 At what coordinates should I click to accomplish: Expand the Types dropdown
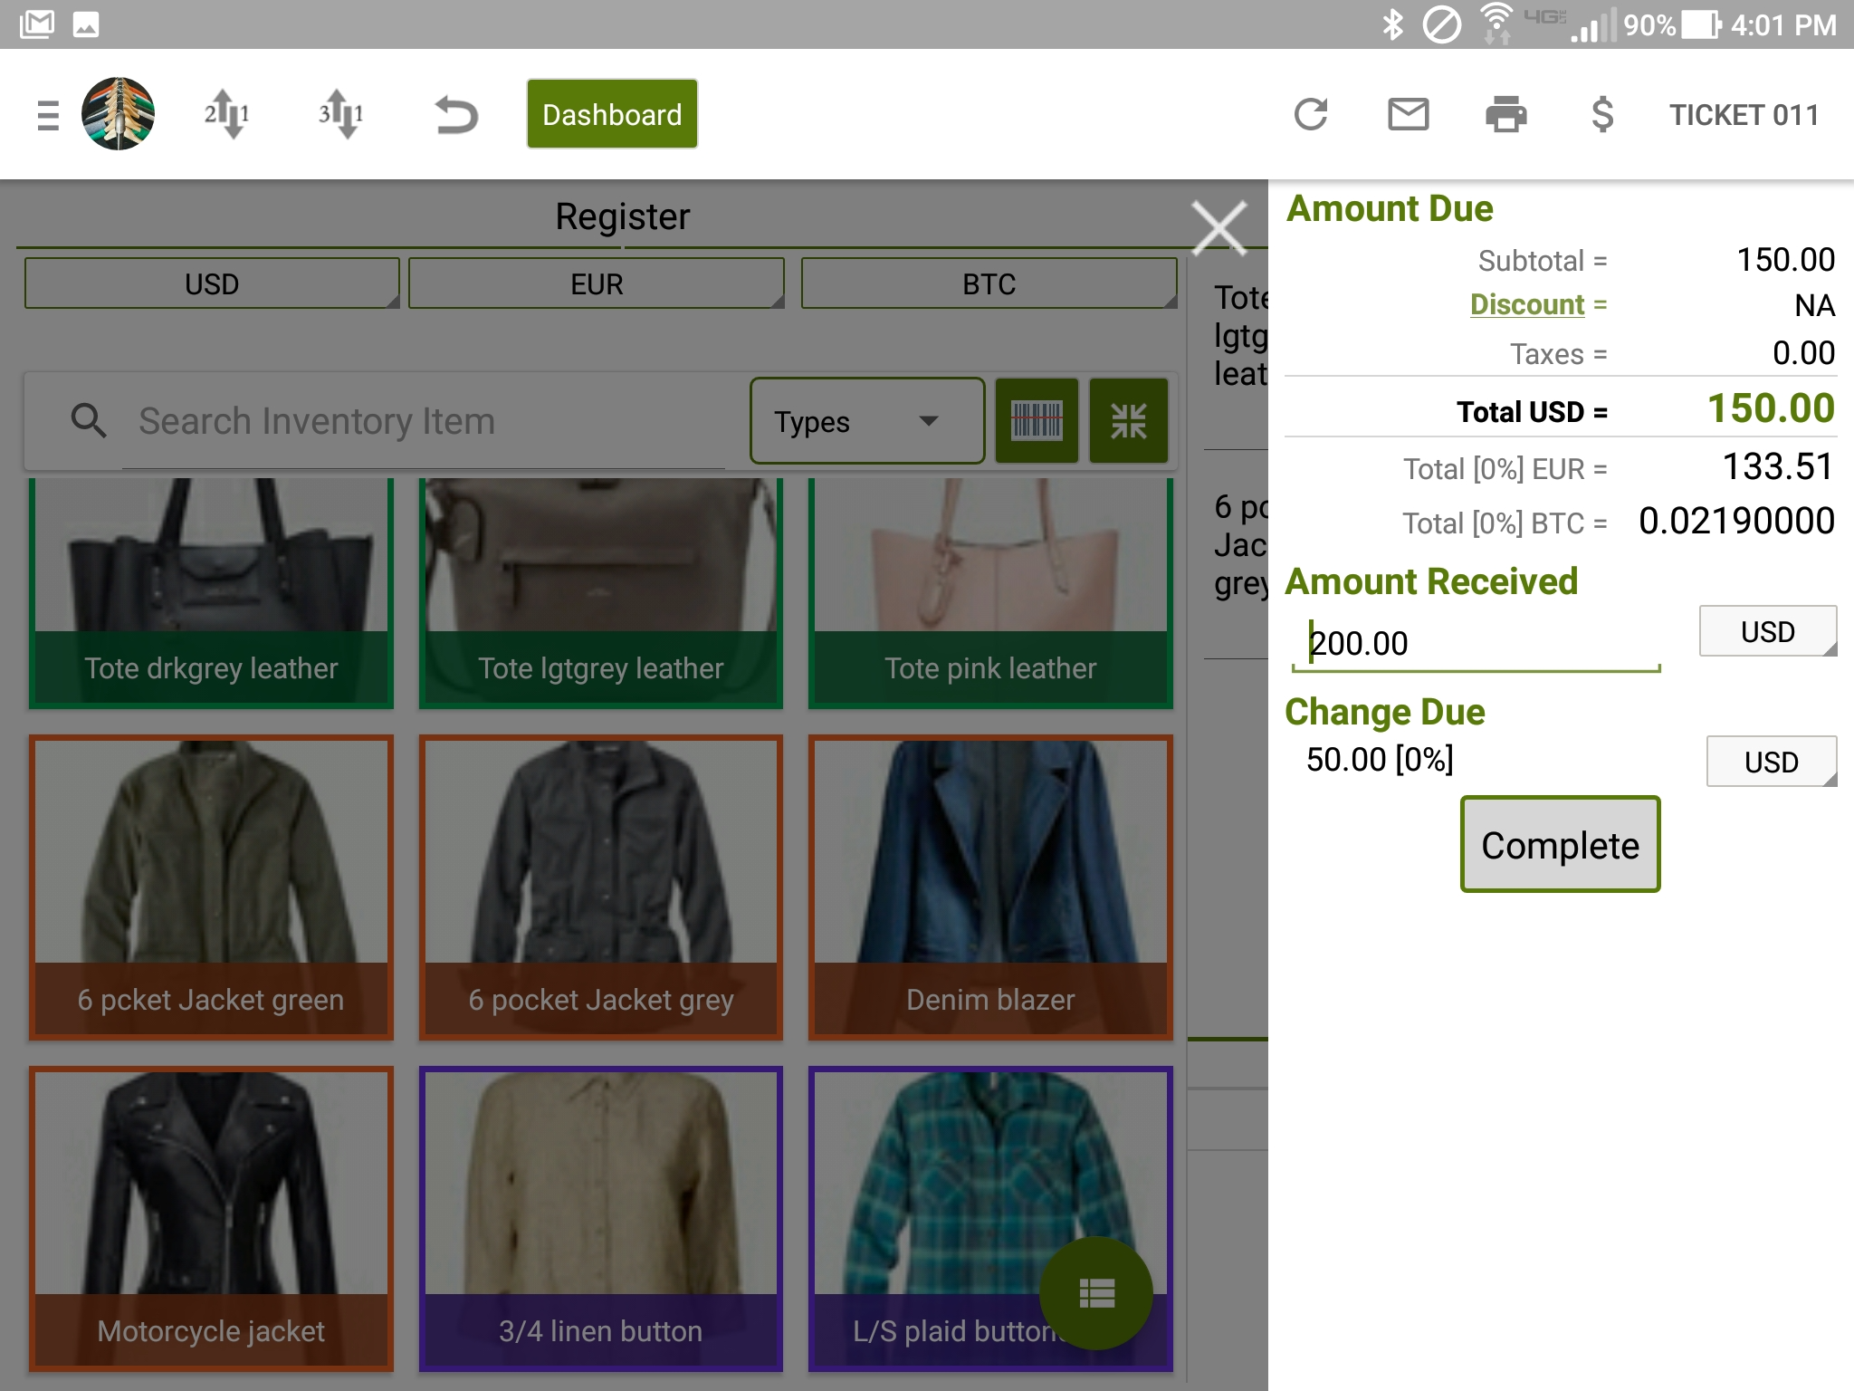click(866, 421)
